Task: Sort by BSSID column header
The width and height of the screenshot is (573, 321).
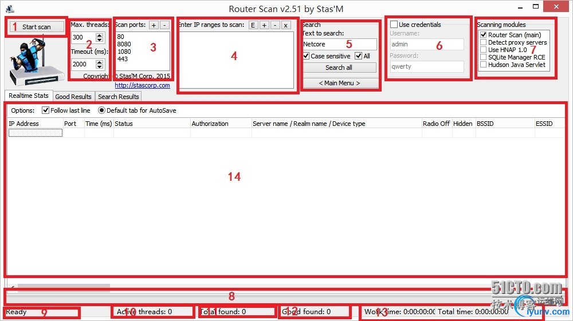Action: coord(505,124)
